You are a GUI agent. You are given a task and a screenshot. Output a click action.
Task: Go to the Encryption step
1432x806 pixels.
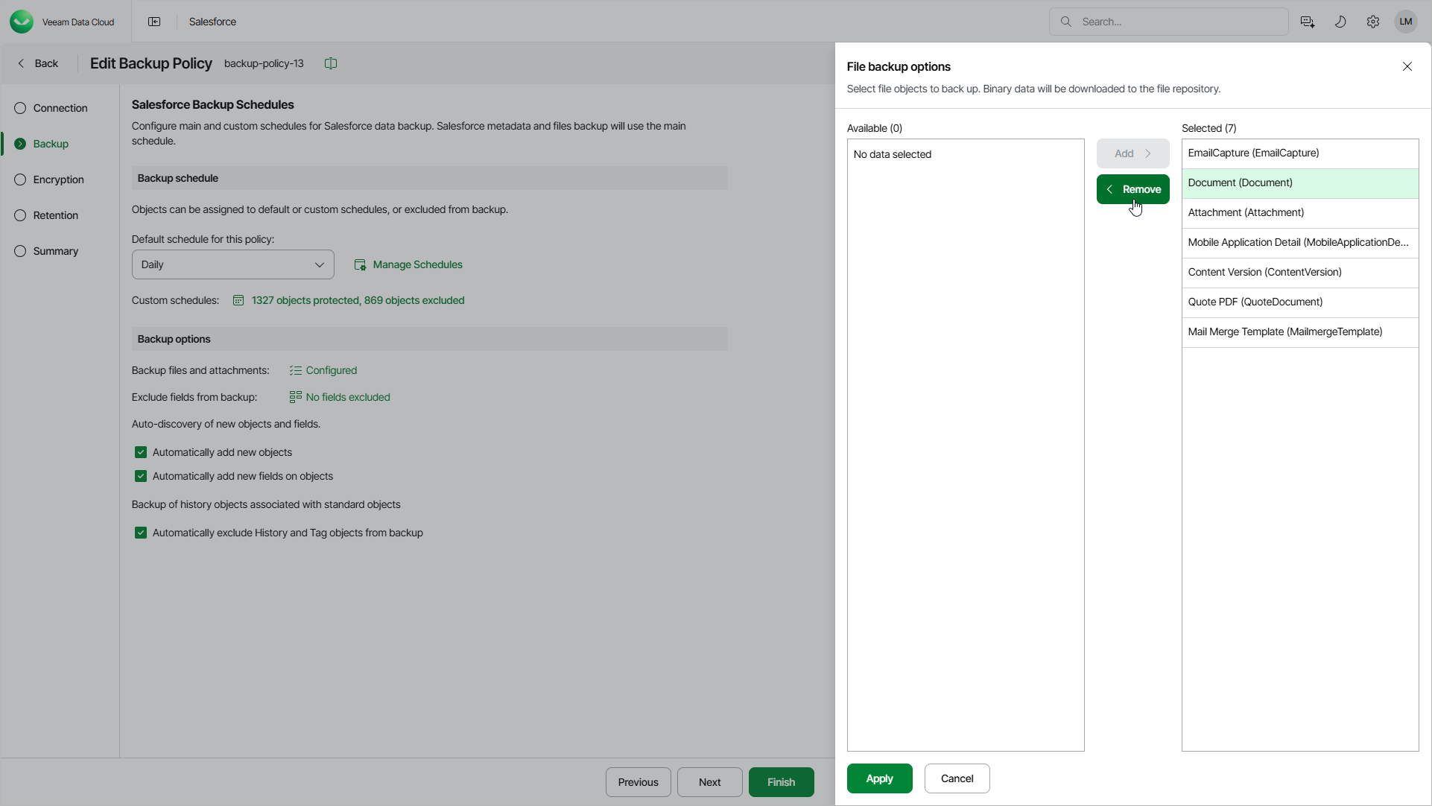pos(58,180)
